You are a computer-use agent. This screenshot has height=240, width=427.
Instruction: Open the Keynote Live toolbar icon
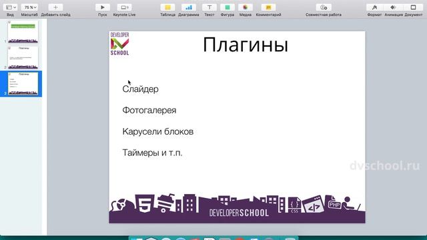point(125,7)
